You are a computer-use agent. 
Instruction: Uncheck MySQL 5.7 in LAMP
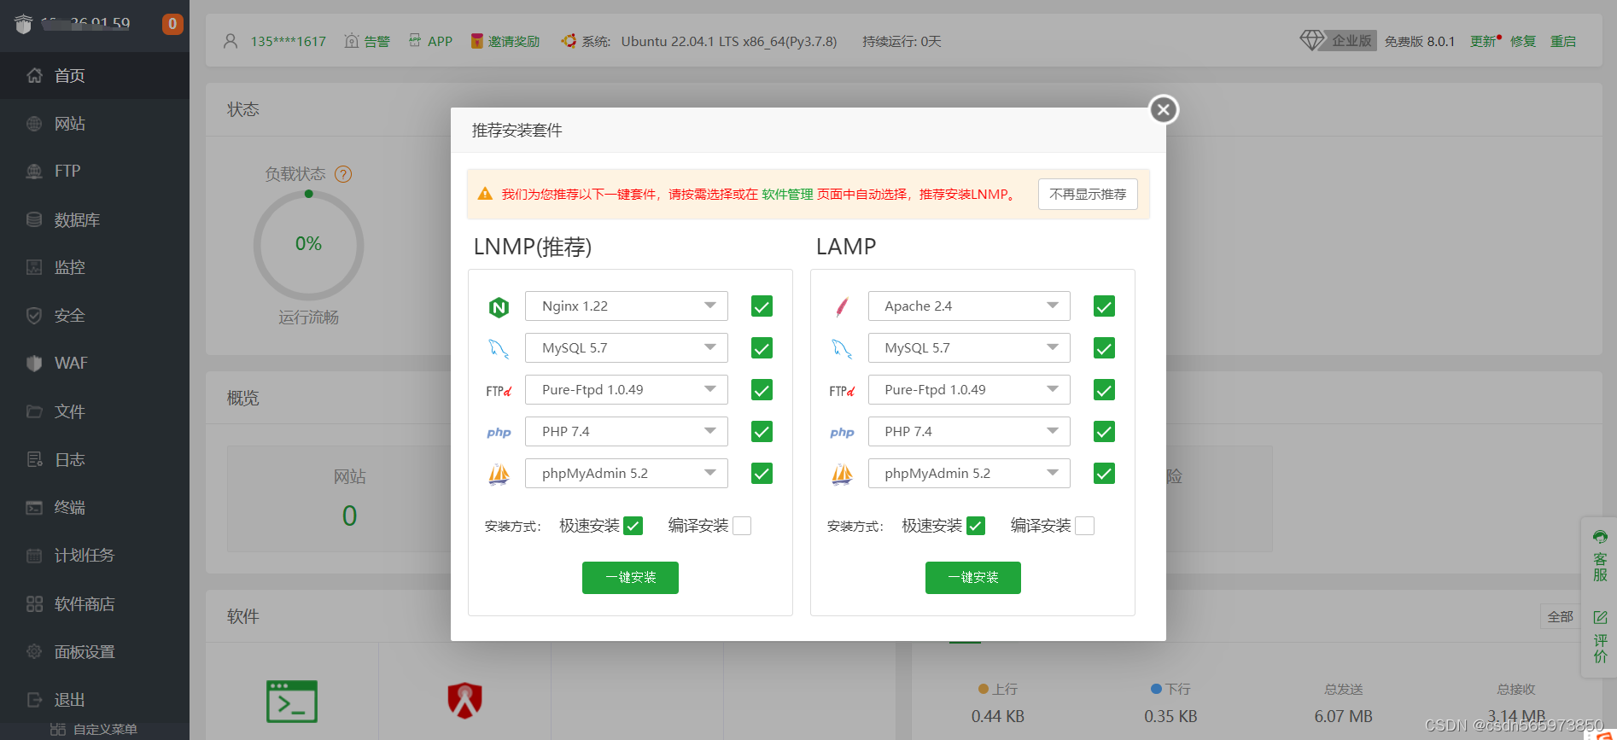pos(1104,348)
